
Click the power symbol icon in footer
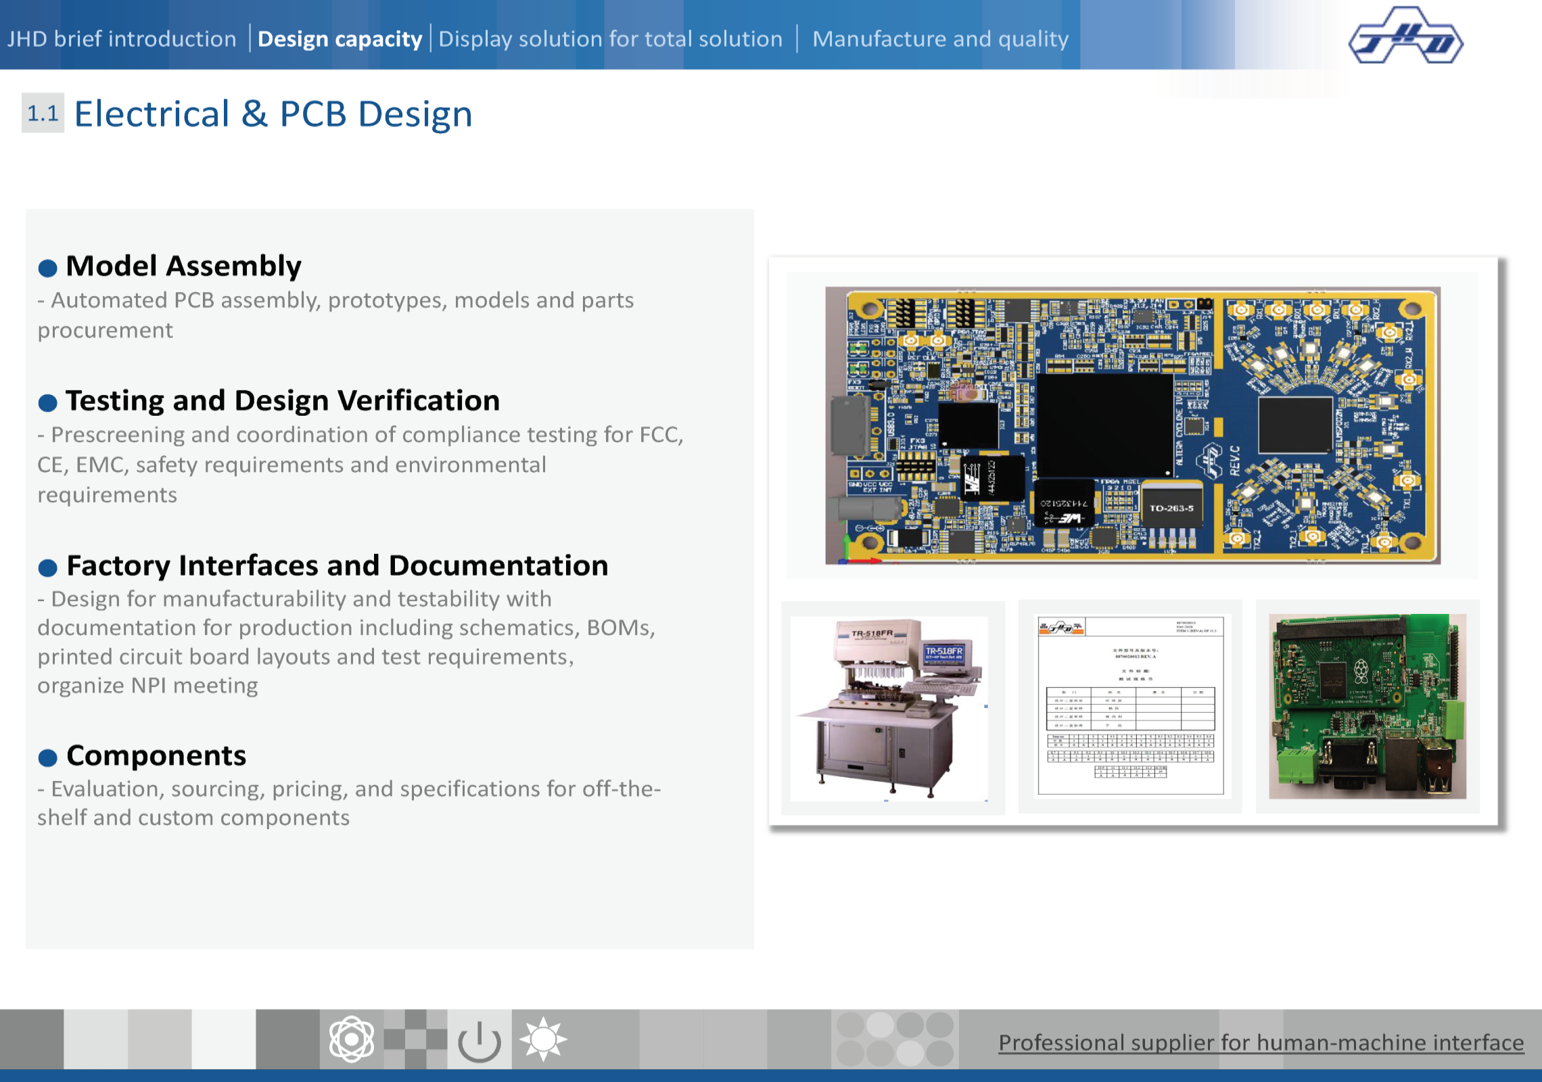click(479, 1041)
